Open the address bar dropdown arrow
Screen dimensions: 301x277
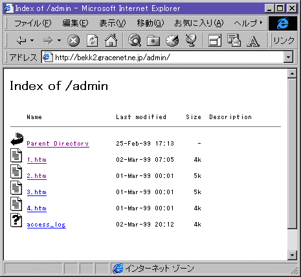coord(288,58)
